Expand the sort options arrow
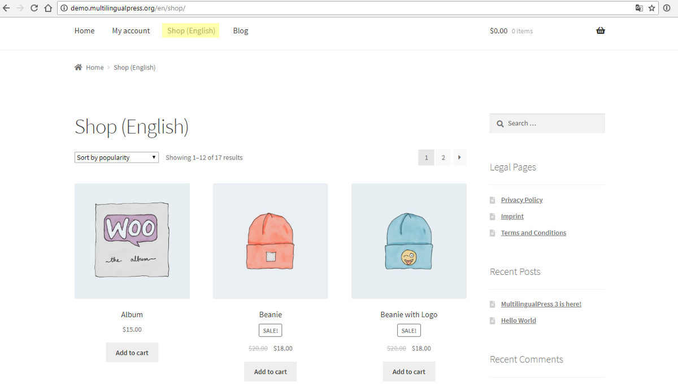Screen dimensions: 678x386 [x=153, y=157]
